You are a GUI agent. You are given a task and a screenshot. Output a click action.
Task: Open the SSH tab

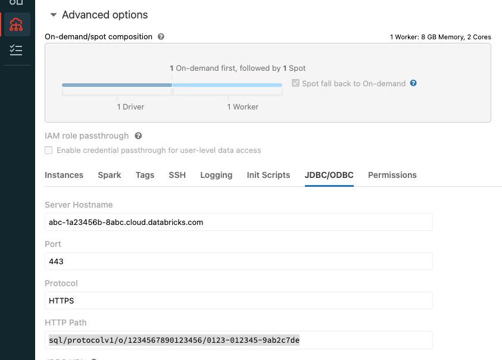(177, 175)
